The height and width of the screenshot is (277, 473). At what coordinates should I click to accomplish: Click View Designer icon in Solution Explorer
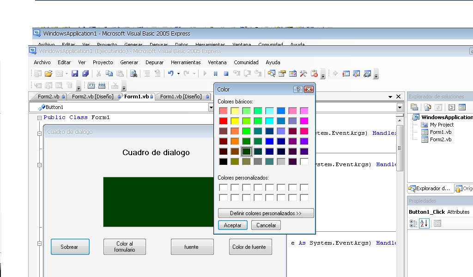(x=462, y=107)
